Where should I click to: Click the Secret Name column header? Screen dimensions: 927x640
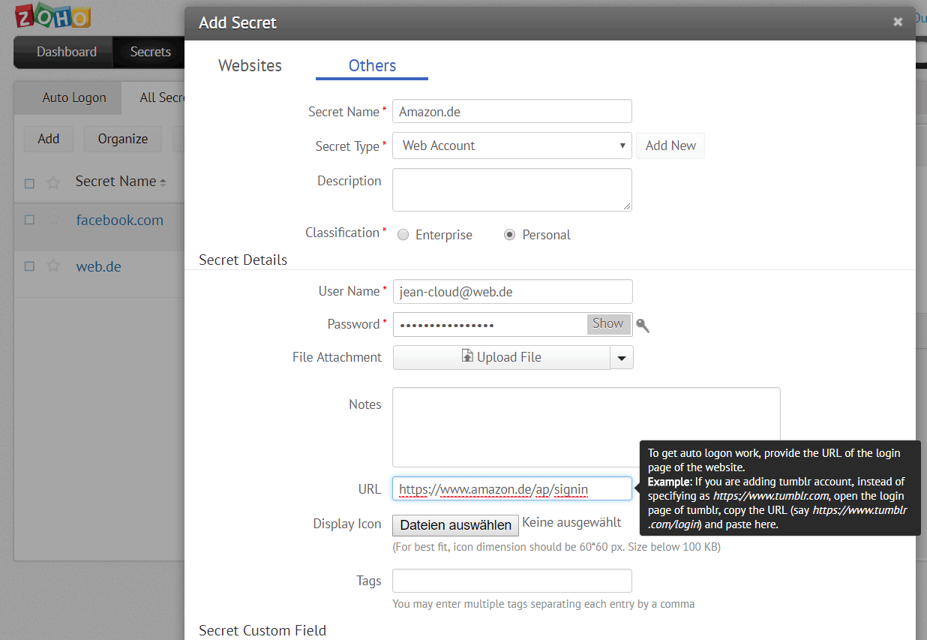click(x=115, y=182)
